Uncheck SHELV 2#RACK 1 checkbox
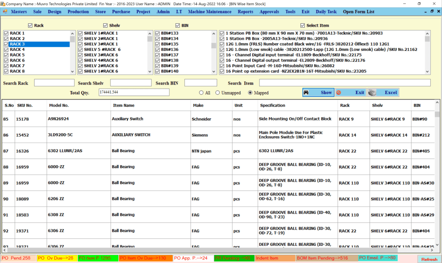Viewport: 442px width, 263px height. pyautogui.click(x=80, y=38)
